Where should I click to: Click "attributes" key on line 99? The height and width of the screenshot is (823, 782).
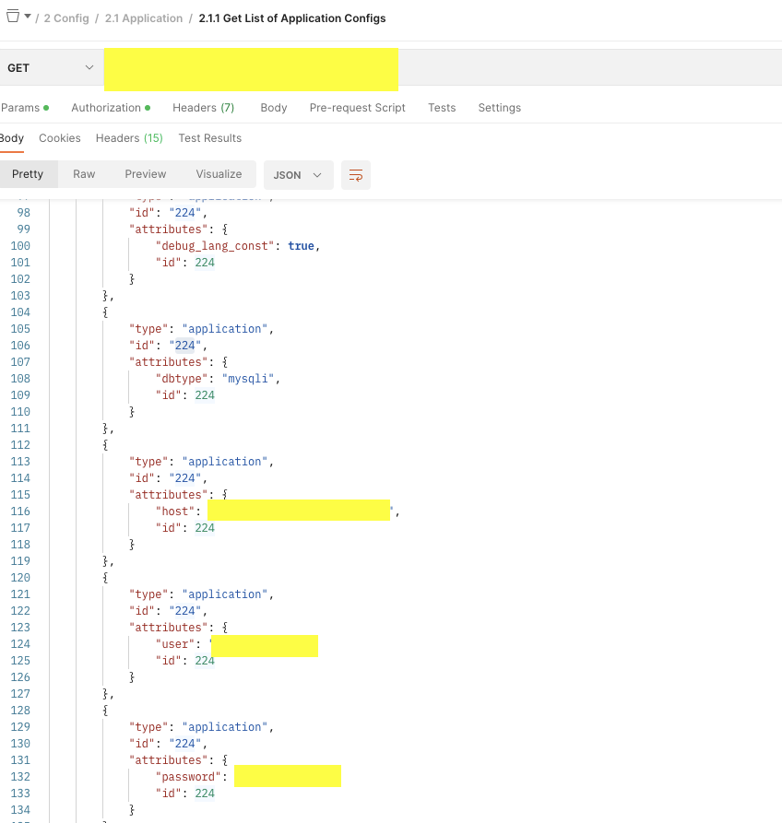169,229
